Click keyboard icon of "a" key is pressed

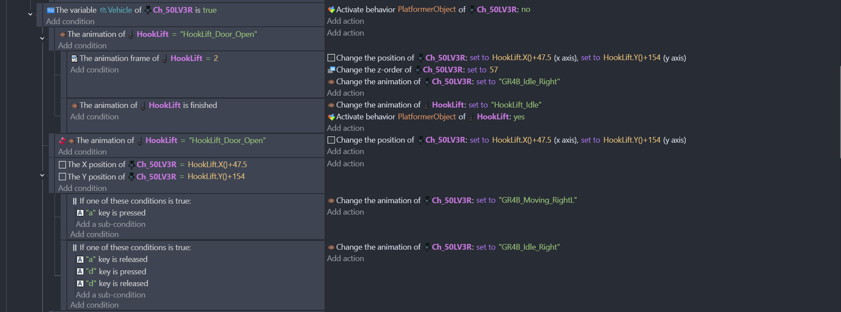pyautogui.click(x=80, y=213)
